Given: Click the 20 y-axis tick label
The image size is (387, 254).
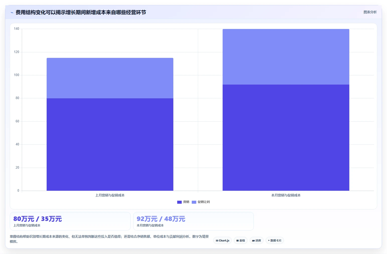Looking at the screenshot, I should click(17, 168).
